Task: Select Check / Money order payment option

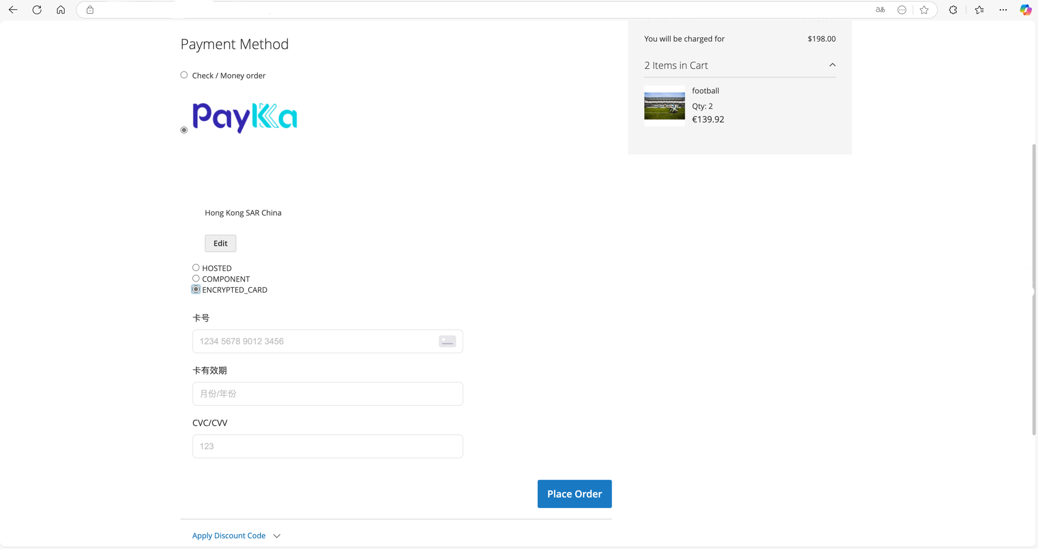Action: 184,75
